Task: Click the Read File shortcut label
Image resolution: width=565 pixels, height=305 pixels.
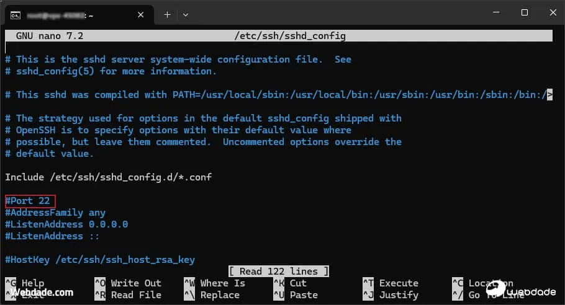Action: 135,295
